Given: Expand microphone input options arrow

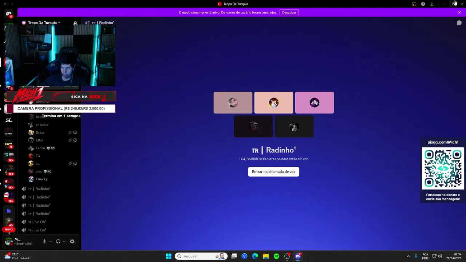Looking at the screenshot, I should pyautogui.click(x=51, y=241).
